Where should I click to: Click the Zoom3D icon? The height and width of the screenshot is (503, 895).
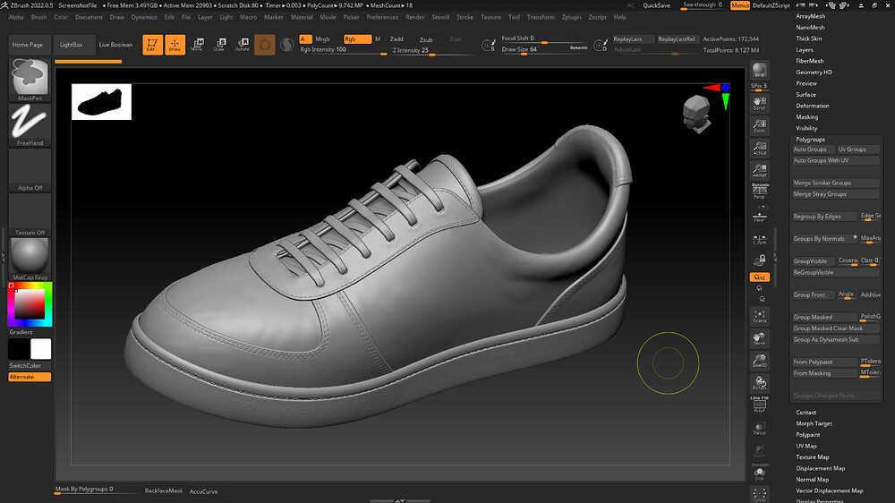point(760,361)
